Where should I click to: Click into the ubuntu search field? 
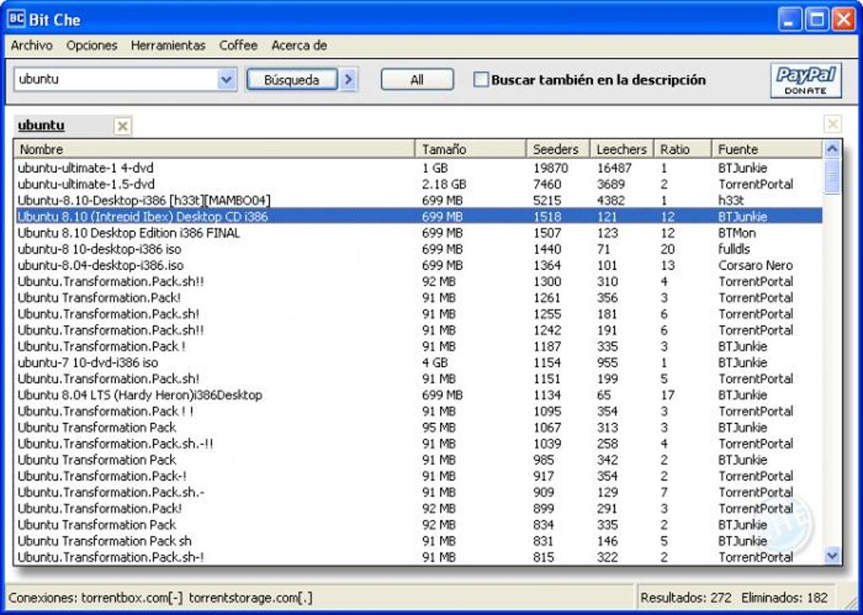click(x=117, y=80)
